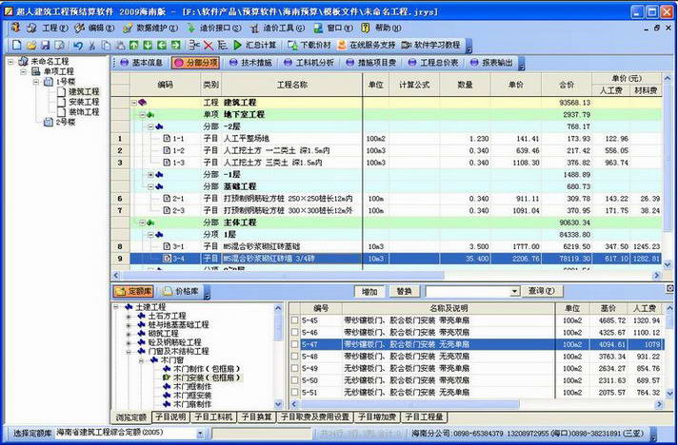Click the 汇总计算 toolbar icon
Viewport: 678px width, 445px height.
pyautogui.click(x=254, y=45)
